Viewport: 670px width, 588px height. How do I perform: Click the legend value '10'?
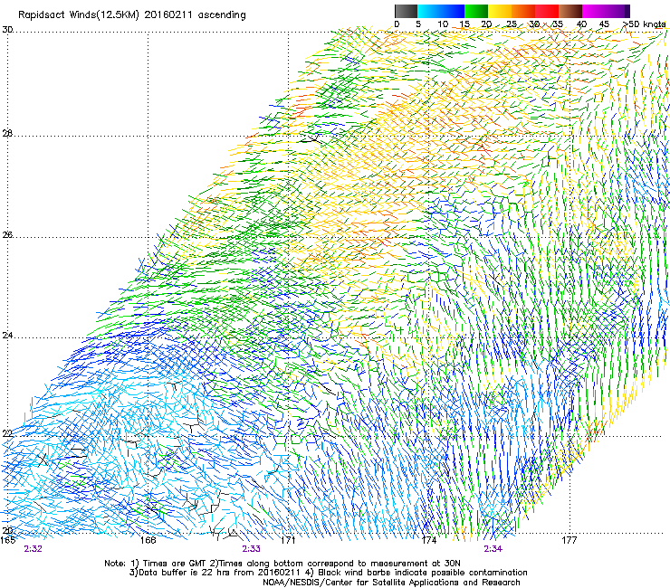443,24
